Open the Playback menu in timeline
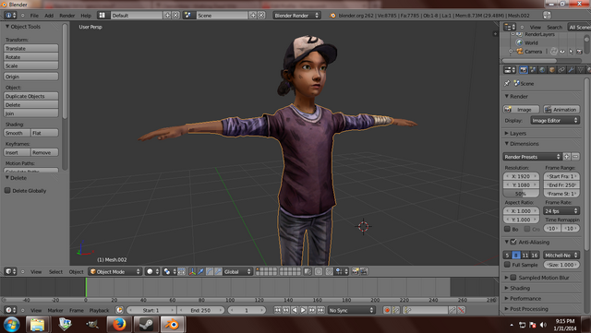591x333 pixels. [99, 310]
